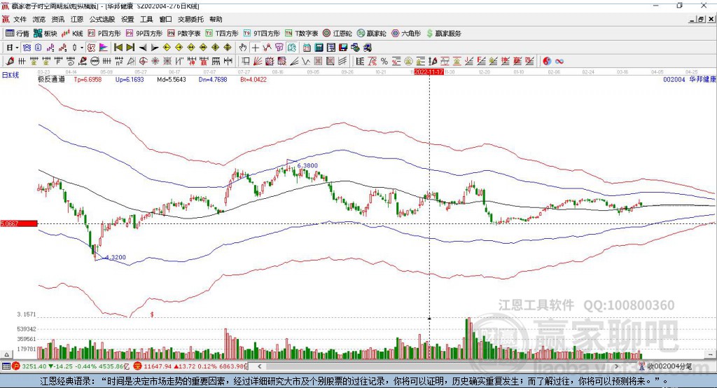The image size is (717, 388).
Task: Select the n² square tool icon
Action: coord(119,61)
